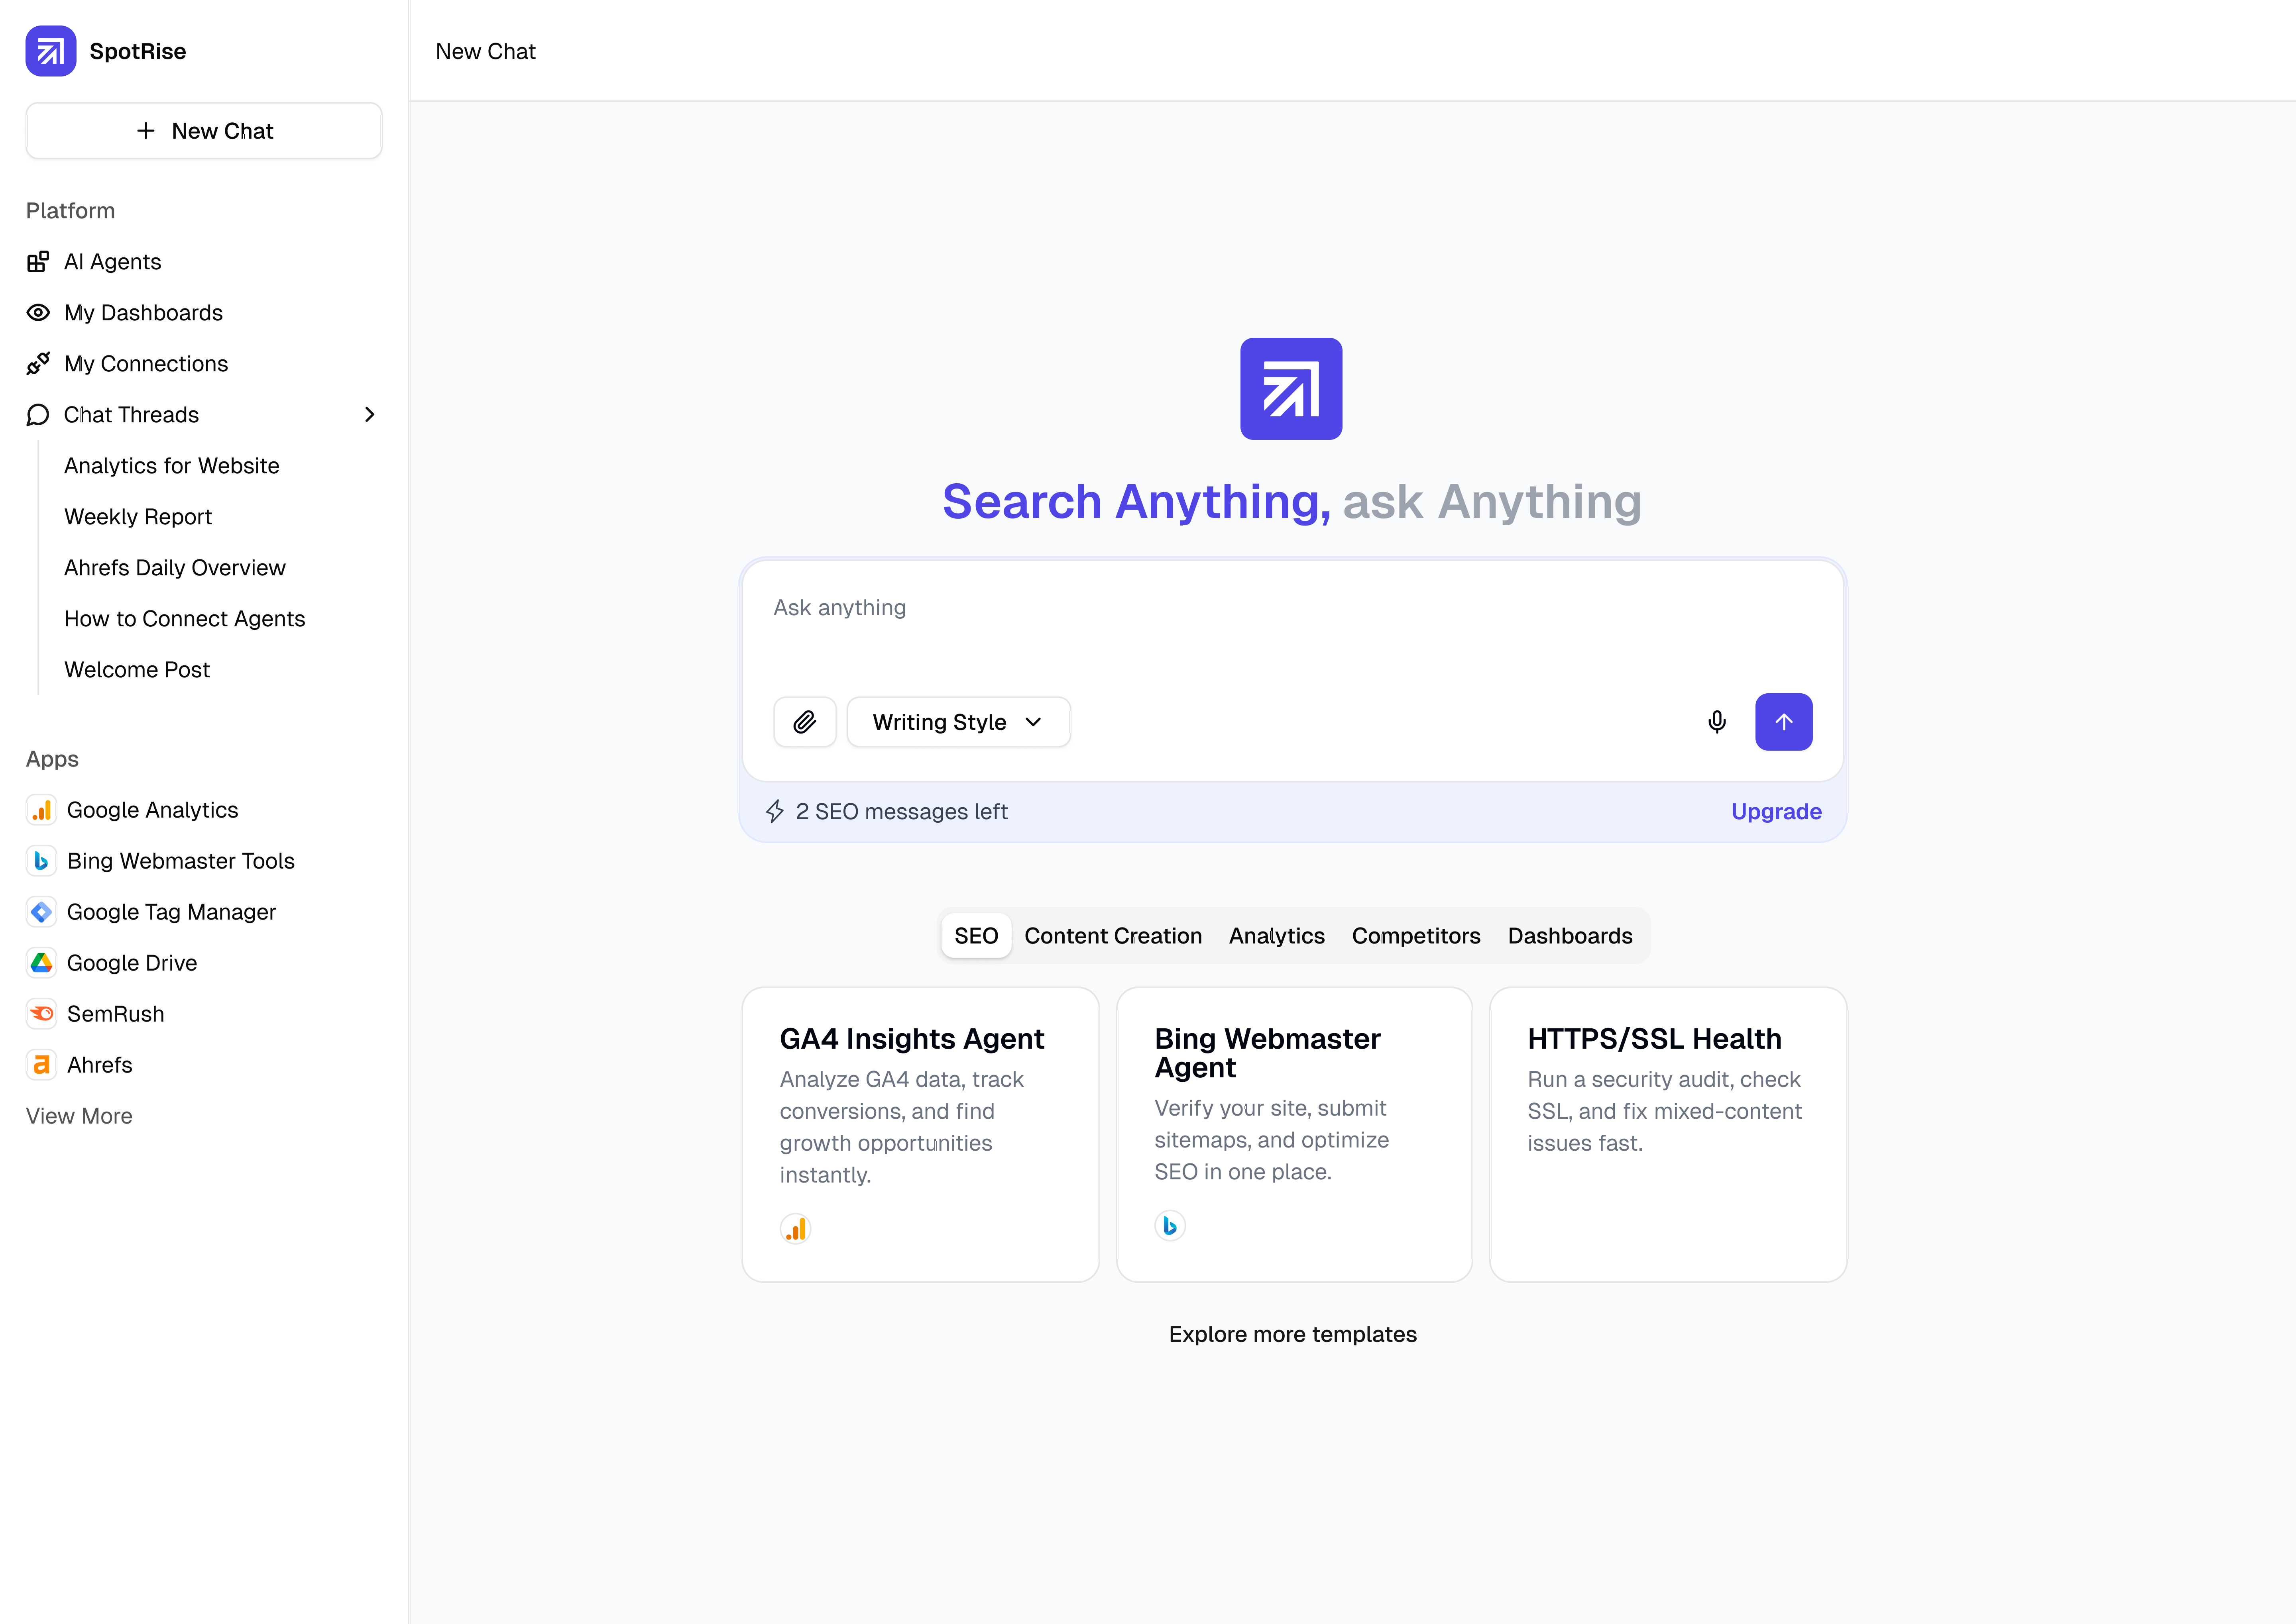The image size is (2296, 1624).
Task: Open Google Drive from Apps list
Action: (x=132, y=963)
